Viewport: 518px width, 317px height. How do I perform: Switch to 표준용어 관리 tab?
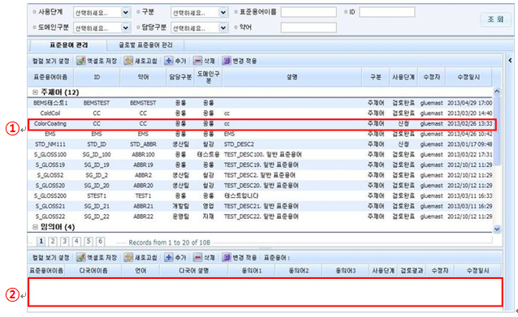[x=69, y=45]
